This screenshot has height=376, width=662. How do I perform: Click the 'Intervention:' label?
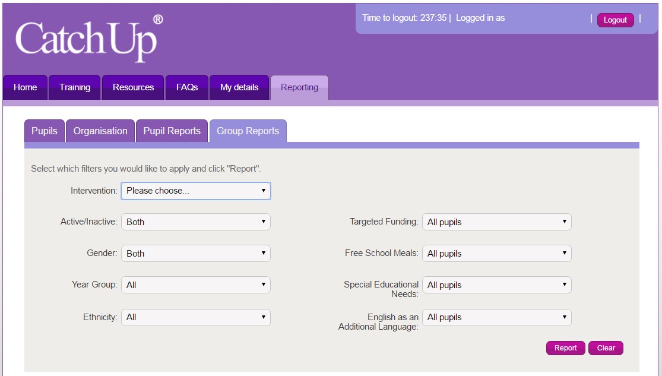tap(94, 191)
